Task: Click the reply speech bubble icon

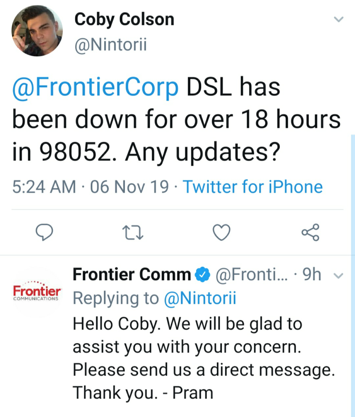Action: (45, 233)
